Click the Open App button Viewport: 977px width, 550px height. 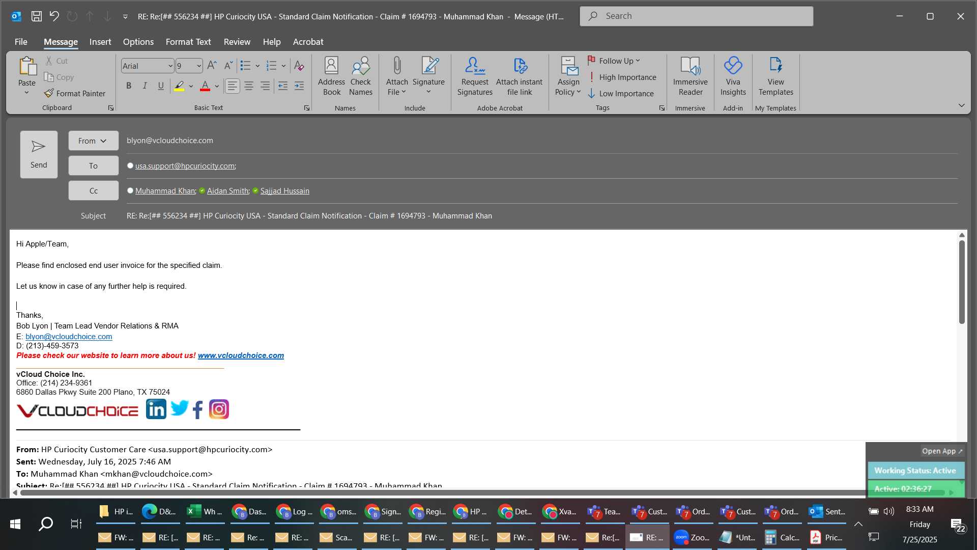[x=942, y=451]
